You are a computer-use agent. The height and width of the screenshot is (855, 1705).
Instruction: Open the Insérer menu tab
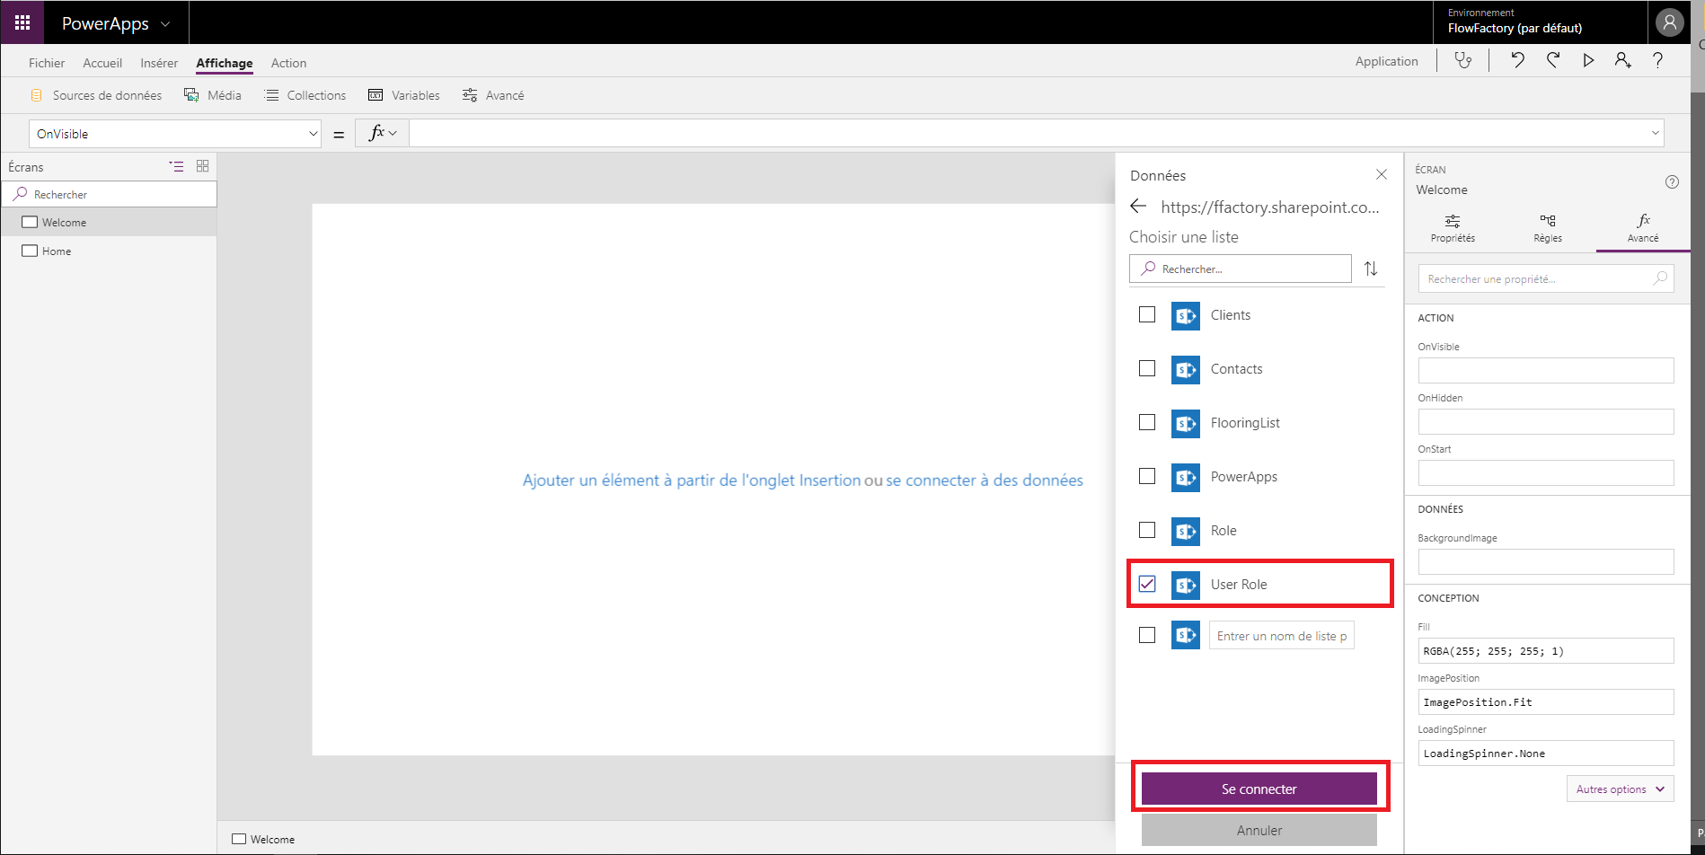159,63
